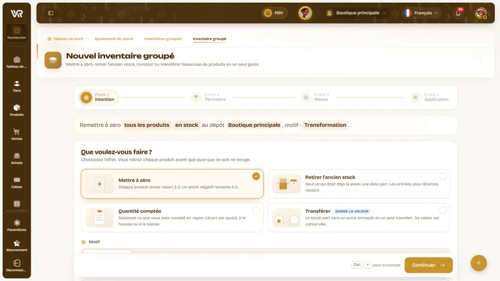
Task: Click the 'Transformation' motif chip
Action: coord(325,125)
